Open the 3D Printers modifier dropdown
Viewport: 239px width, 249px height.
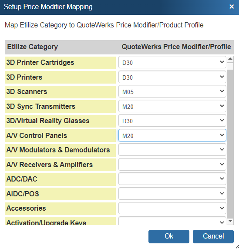172,77
